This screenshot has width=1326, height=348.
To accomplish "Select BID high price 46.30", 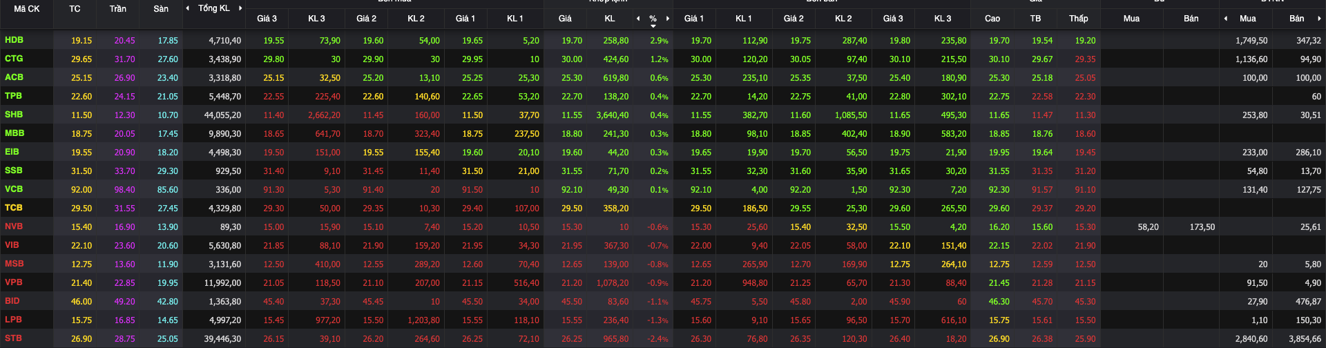I will pyautogui.click(x=999, y=302).
